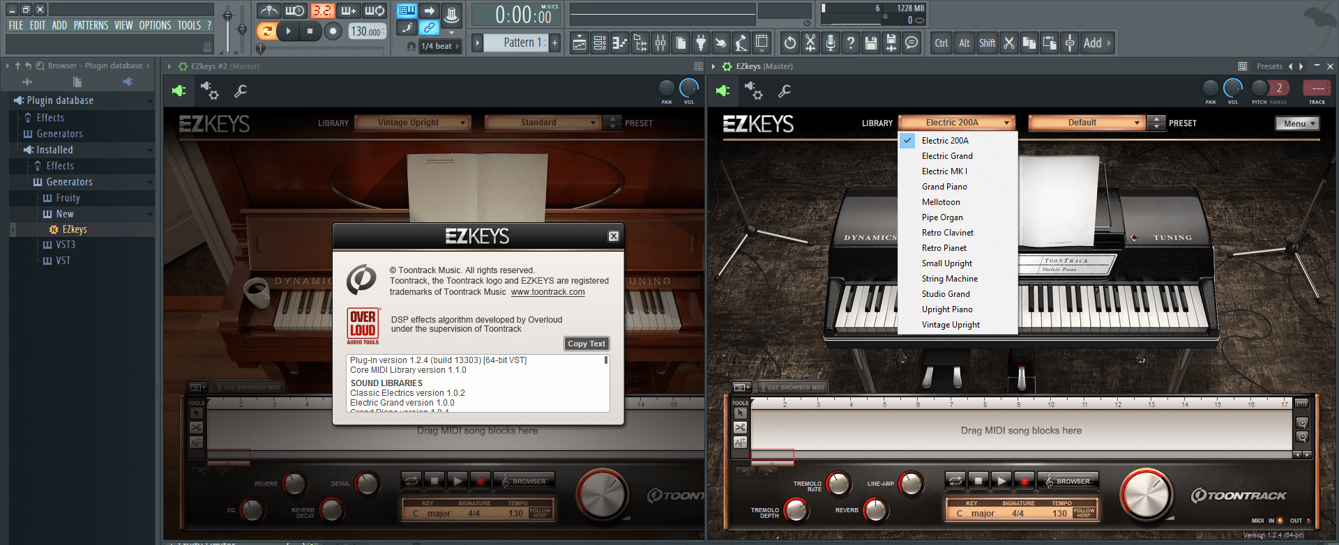The image size is (1339, 545).
Task: Adjust the Tremolo Rate knob
Action: [x=838, y=483]
